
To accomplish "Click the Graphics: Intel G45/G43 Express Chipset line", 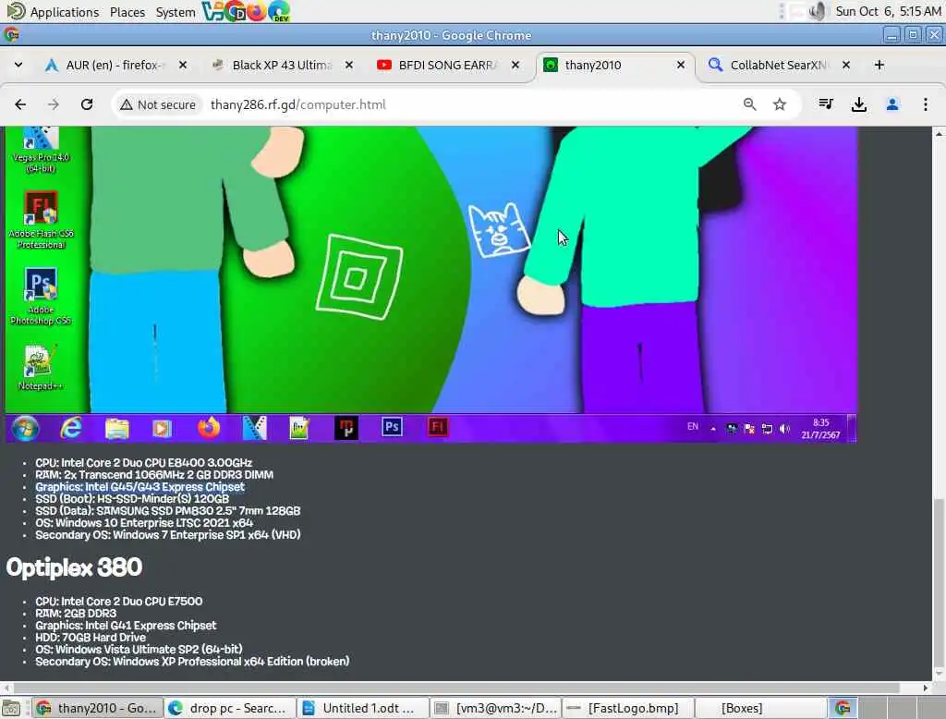I will 140,487.
